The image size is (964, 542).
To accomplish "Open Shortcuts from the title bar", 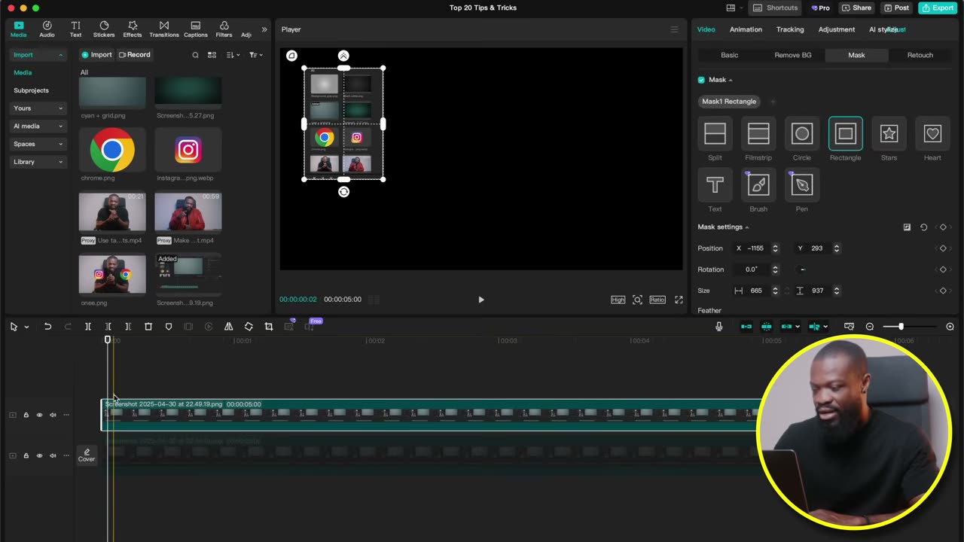I will coord(775,8).
